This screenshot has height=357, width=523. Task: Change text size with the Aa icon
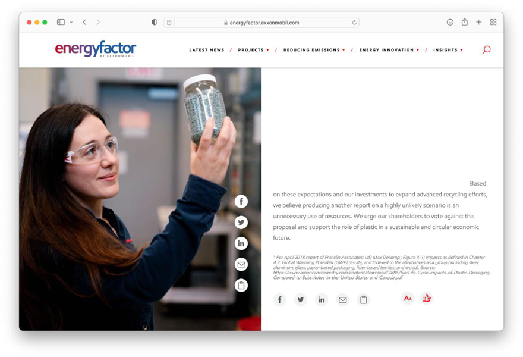point(408,298)
